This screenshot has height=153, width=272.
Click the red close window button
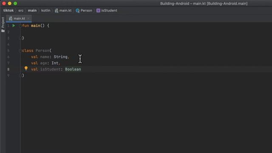pos(4,3)
